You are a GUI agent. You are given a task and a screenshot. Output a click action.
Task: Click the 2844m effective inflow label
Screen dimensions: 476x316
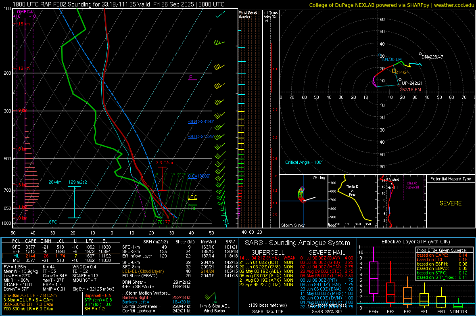(55, 182)
